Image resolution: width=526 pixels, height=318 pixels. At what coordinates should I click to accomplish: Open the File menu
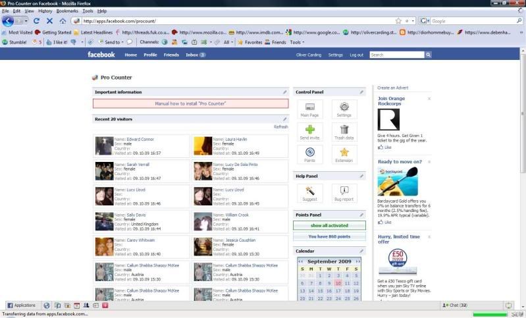[x=5, y=11]
